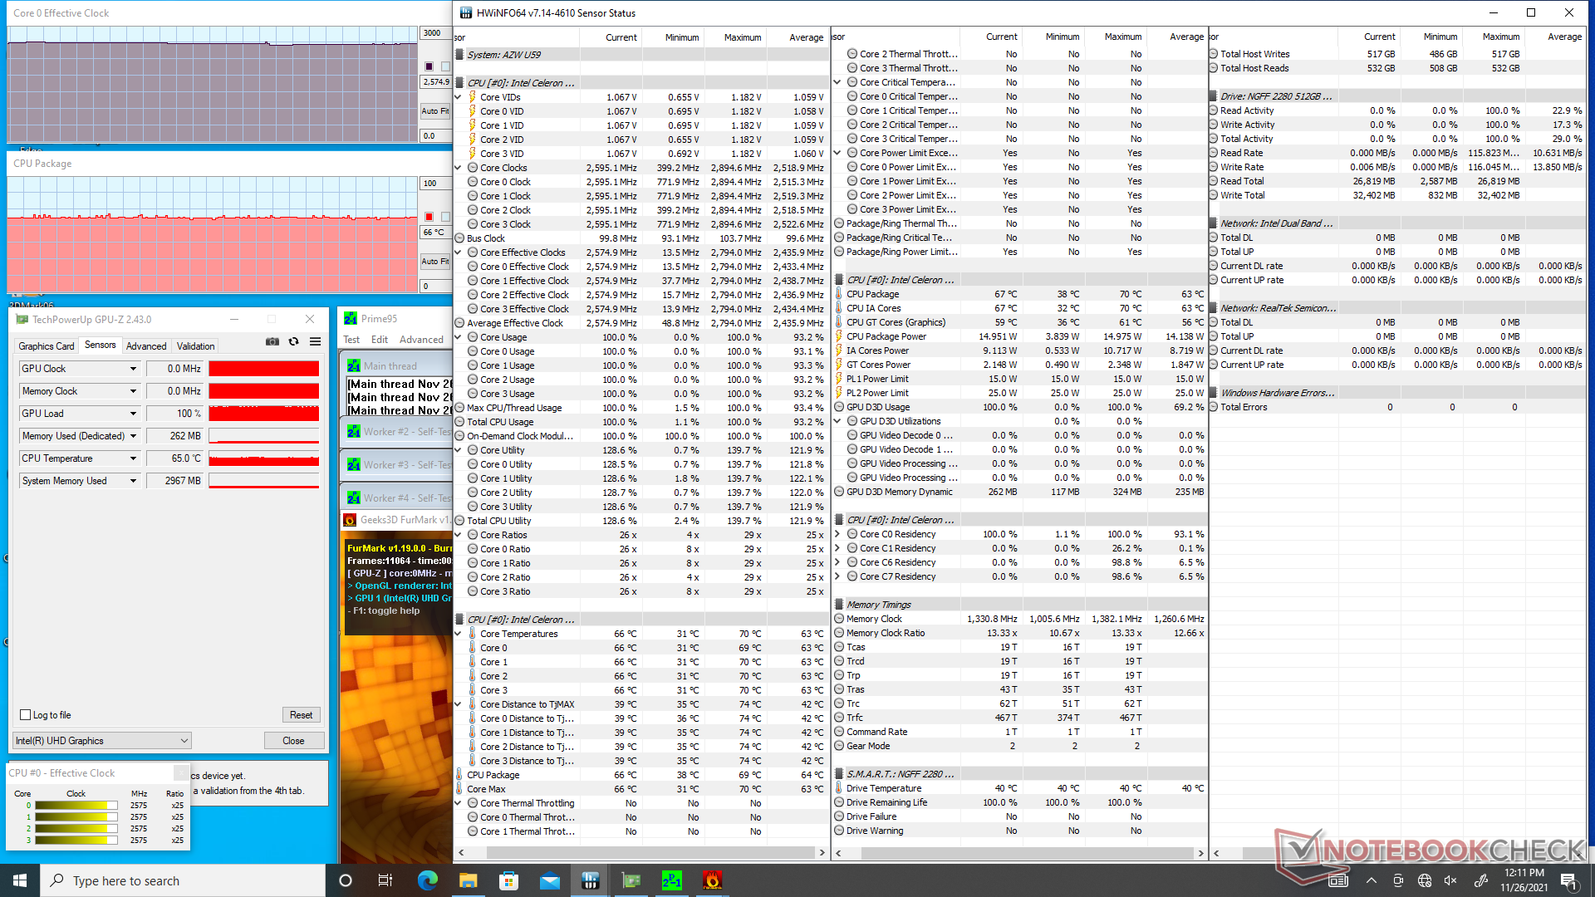Click the GPU-Z refresh icon

[x=293, y=341]
